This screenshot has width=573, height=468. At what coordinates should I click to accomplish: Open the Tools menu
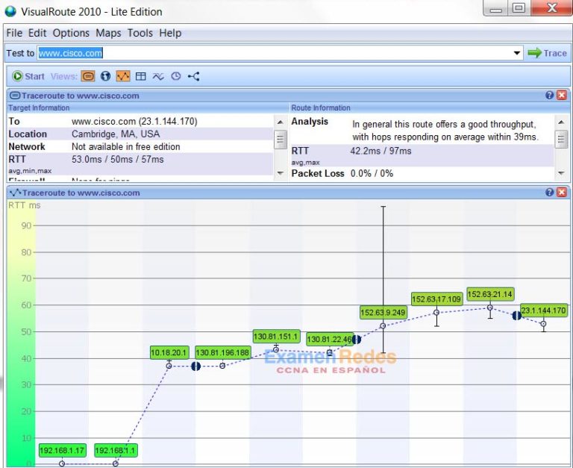[x=140, y=33]
